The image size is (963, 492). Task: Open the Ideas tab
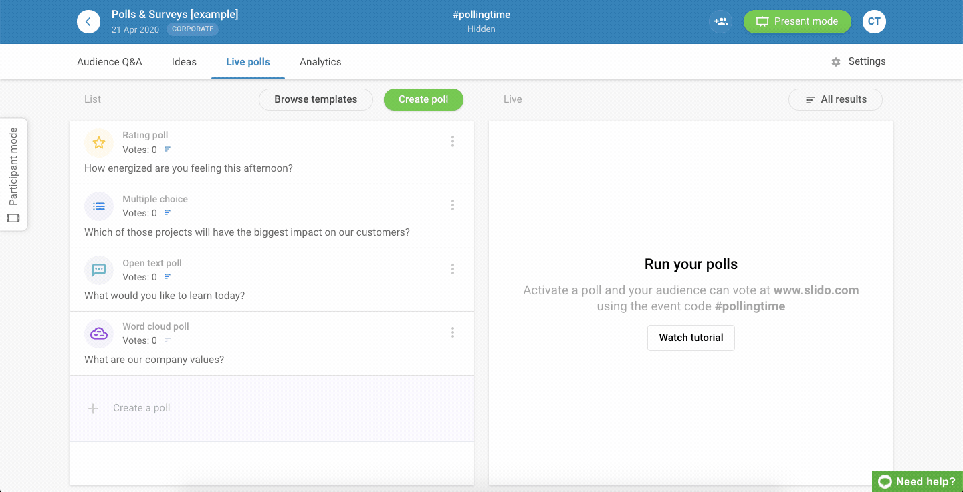(184, 62)
